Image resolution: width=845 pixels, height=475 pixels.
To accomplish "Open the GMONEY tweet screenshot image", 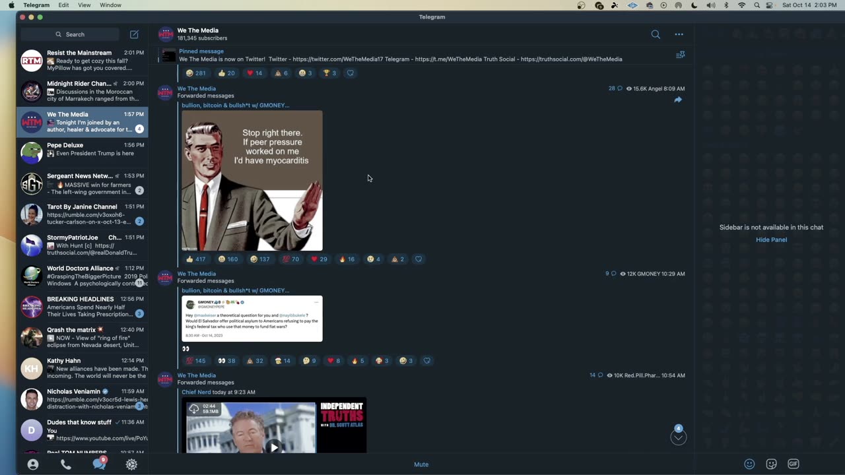I will [252, 319].
